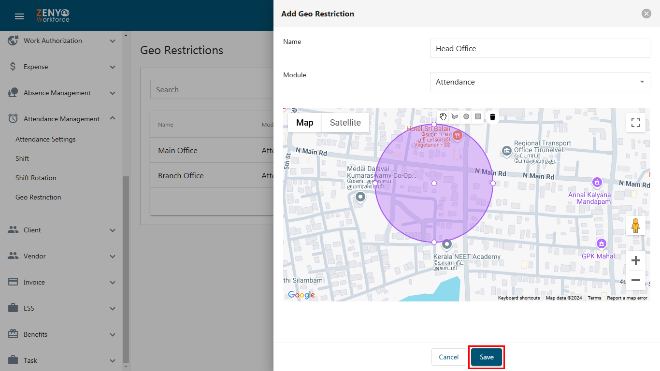Zoom in on the map
Viewport: 660px width, 371px height.
636,261
